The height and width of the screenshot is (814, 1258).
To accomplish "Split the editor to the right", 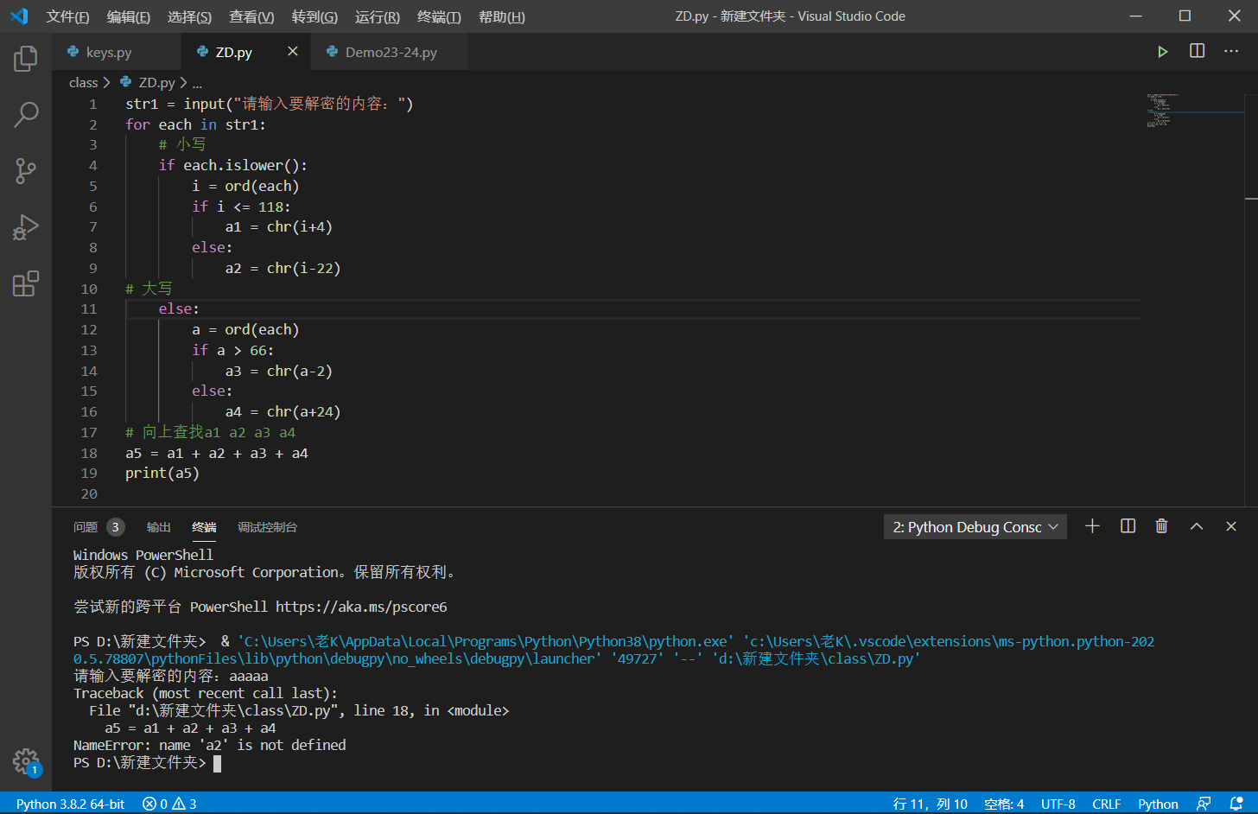I will [x=1197, y=51].
